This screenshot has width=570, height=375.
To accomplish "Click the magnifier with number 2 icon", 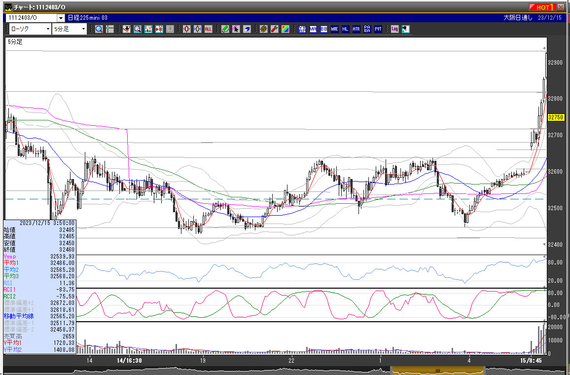I will (x=138, y=29).
